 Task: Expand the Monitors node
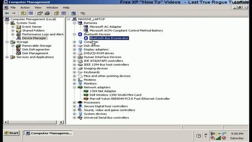[x=74, y=84]
